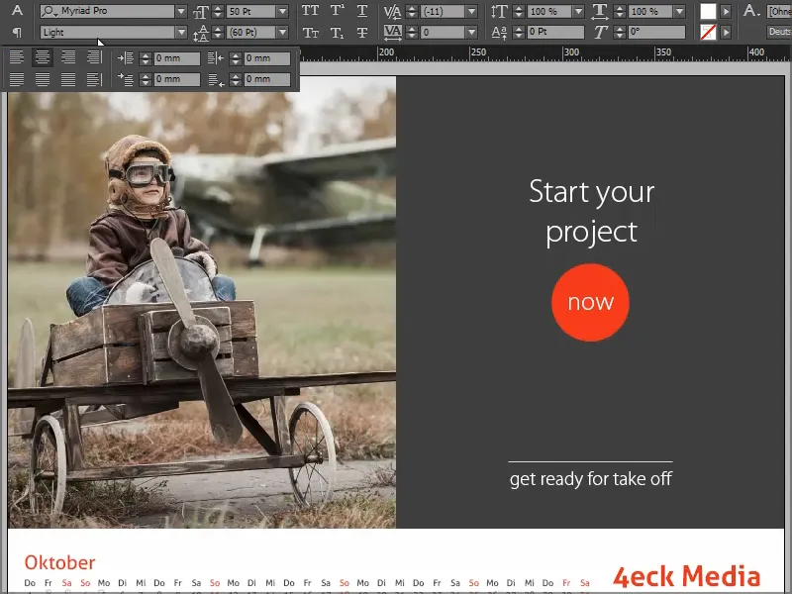
Task: Click the right indent icon
Action: 215,58
